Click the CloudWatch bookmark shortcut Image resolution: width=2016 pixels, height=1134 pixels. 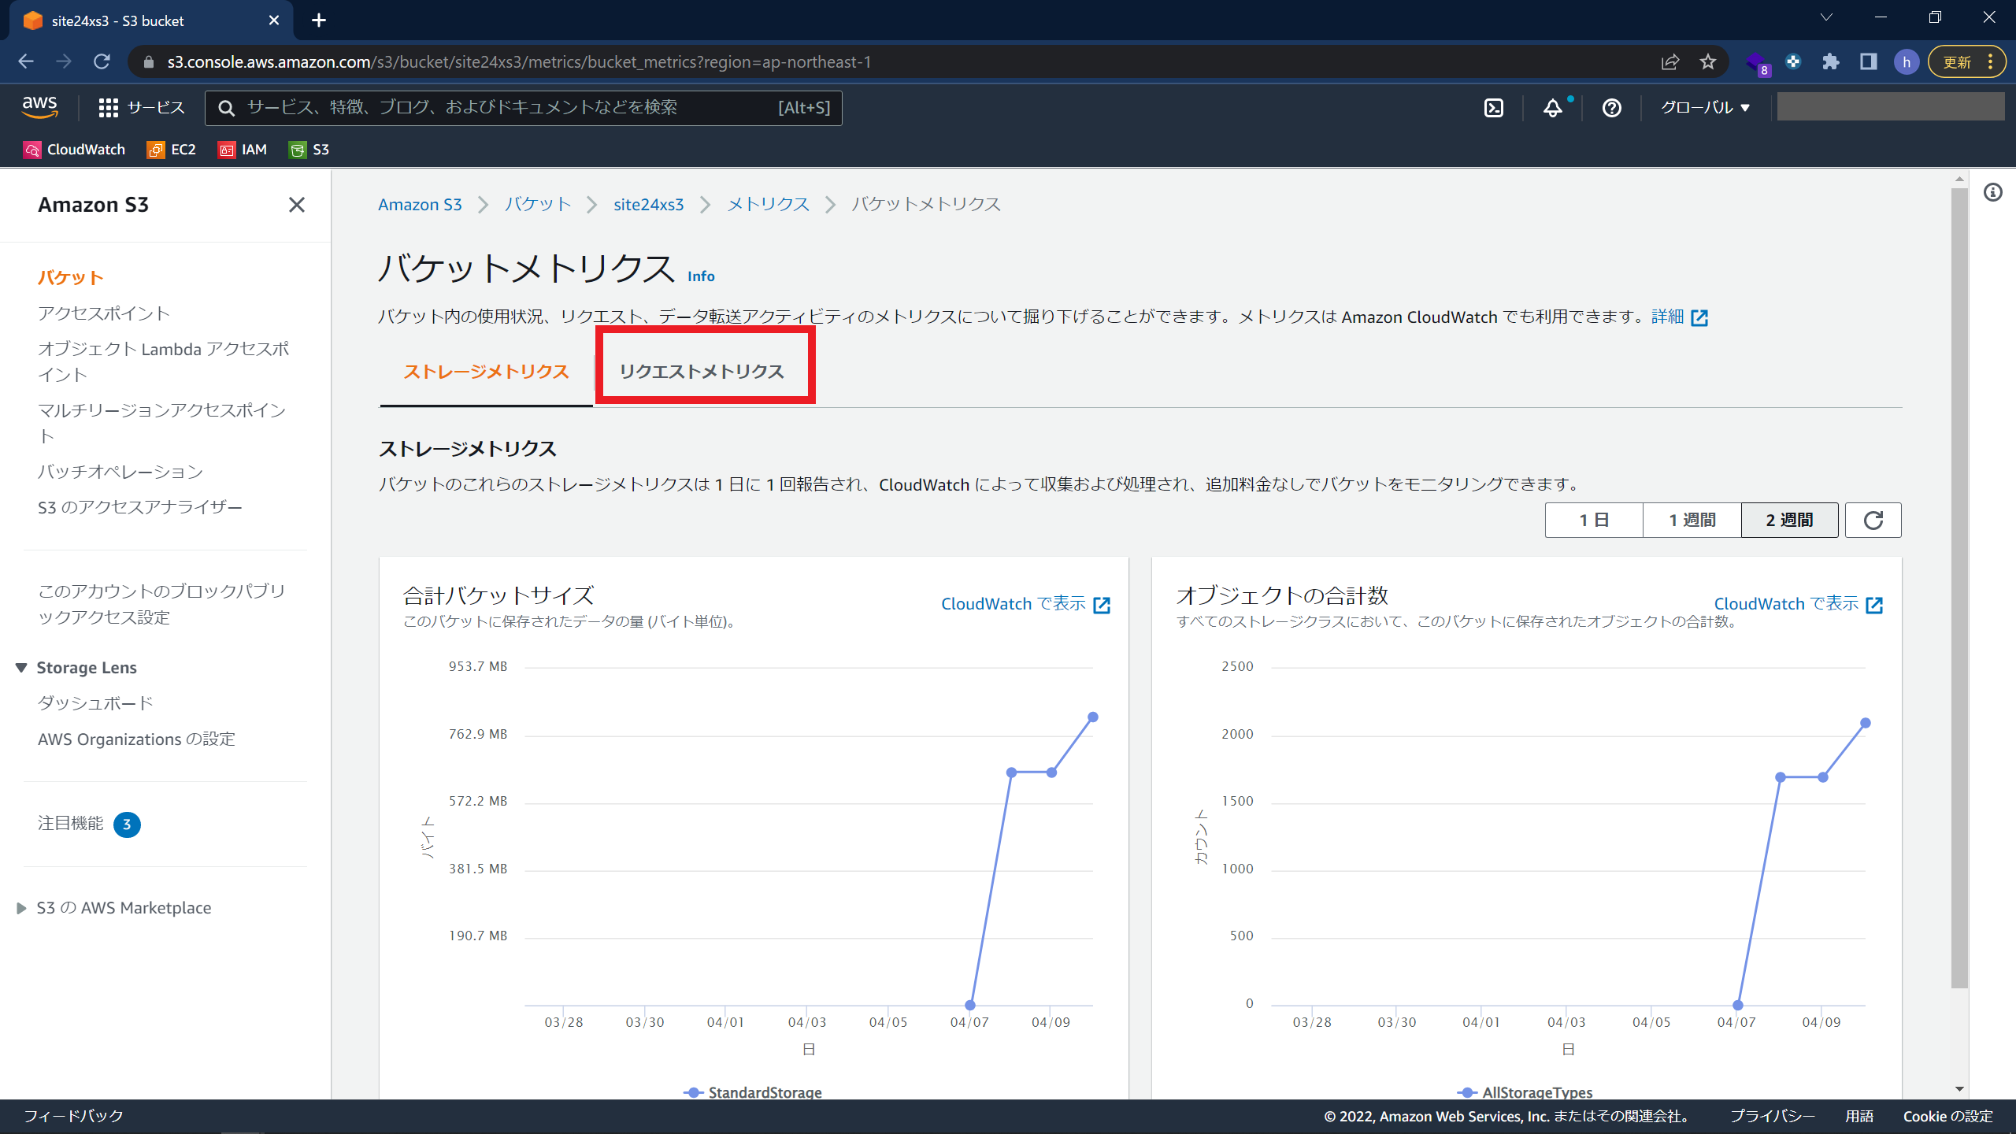[75, 150]
